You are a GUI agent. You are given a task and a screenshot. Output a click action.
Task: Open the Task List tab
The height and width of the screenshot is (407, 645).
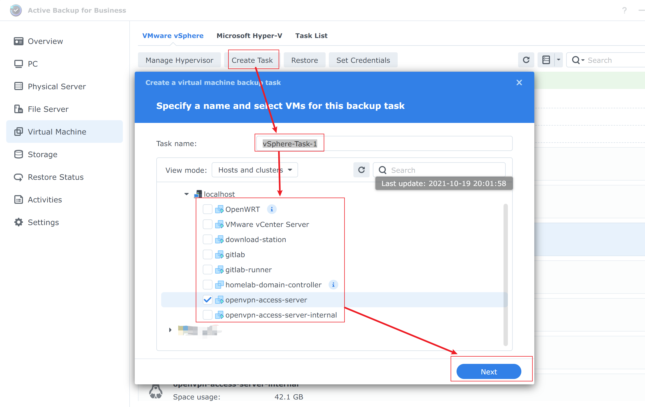[x=311, y=36]
